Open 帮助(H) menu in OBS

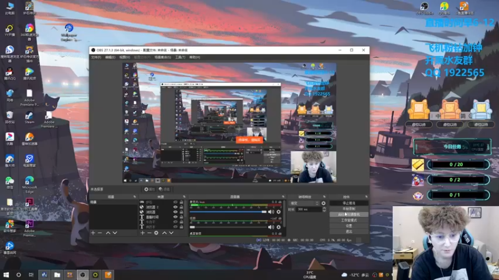[x=195, y=57]
